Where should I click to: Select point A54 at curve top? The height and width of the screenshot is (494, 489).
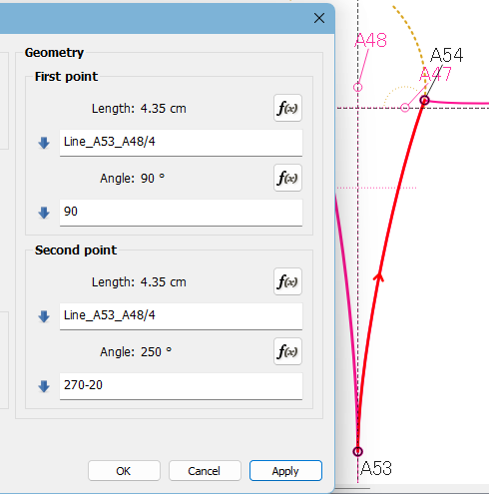point(424,100)
